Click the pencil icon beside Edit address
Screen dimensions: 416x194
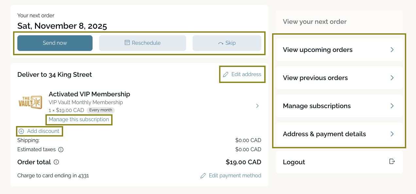[x=226, y=74]
